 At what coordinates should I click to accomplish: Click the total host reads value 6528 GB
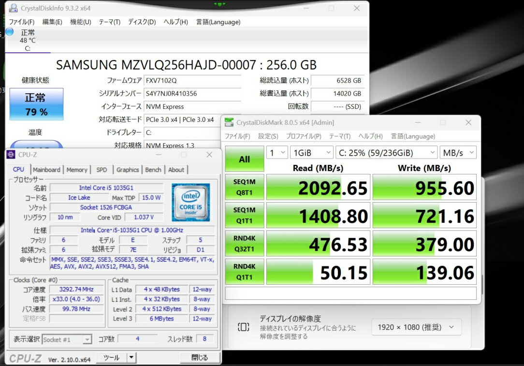click(337, 81)
